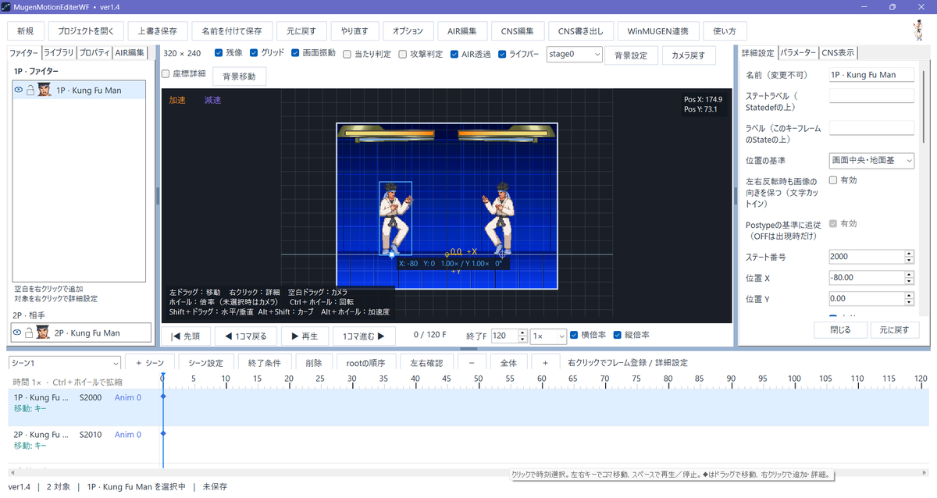This screenshot has height=498, width=937.
Task: Jump to start with the 先頭 button
Action: coord(185,336)
